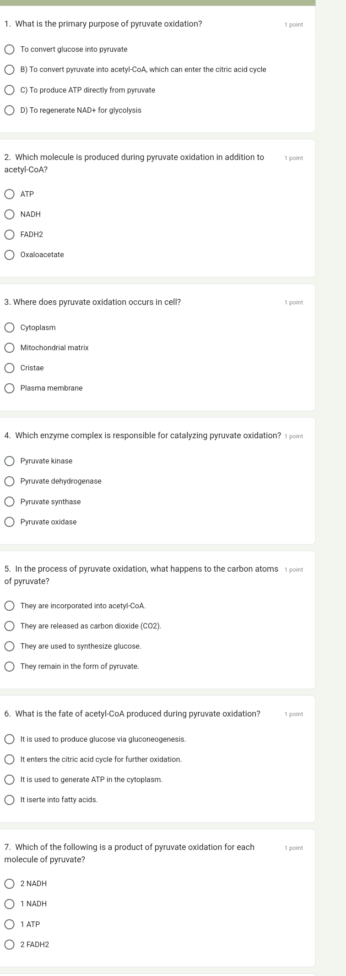Viewport: 346px width, 976px height.
Task: Choose 'They are released as carbon dioxide'
Action: pyautogui.click(x=10, y=626)
